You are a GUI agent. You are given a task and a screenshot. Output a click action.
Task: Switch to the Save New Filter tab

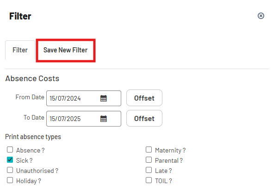point(65,50)
